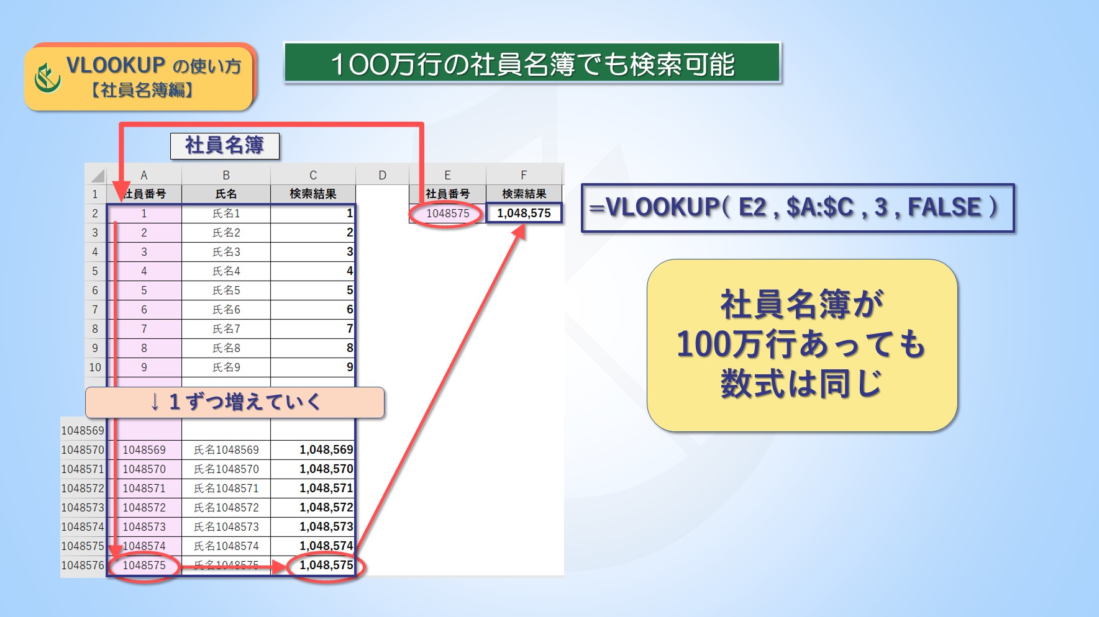Select column F header
The width and height of the screenshot is (1099, 617).
524,175
